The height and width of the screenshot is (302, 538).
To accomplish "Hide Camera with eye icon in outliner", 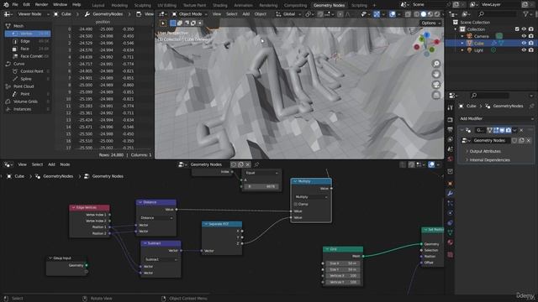I will point(524,36).
